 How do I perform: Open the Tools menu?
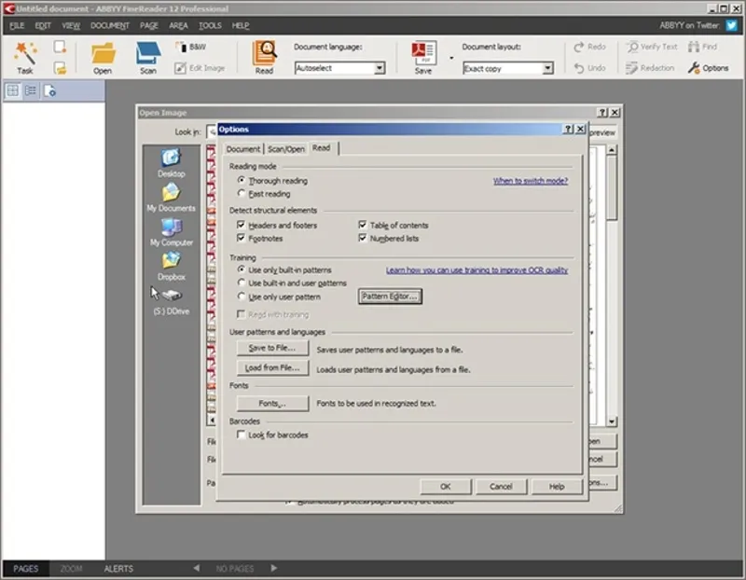click(210, 25)
